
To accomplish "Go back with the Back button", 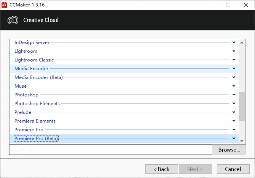I will (161, 169).
